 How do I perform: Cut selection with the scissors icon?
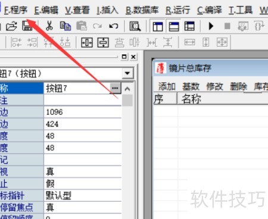(x=49, y=26)
